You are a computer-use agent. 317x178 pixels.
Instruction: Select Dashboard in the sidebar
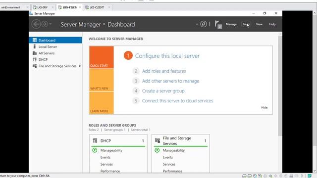click(x=55, y=40)
